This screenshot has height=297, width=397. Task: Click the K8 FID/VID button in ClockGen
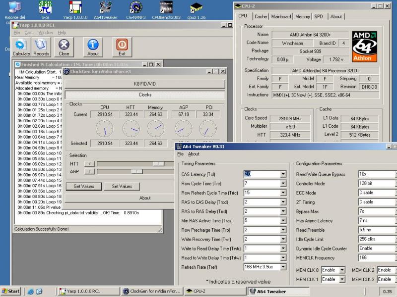click(x=145, y=84)
